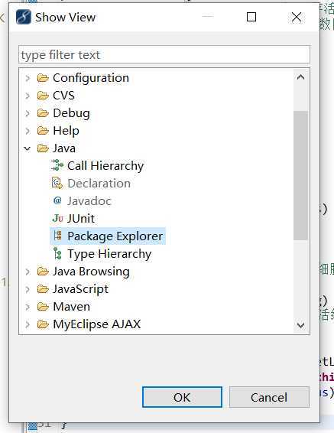Select the Maven label

71,307
